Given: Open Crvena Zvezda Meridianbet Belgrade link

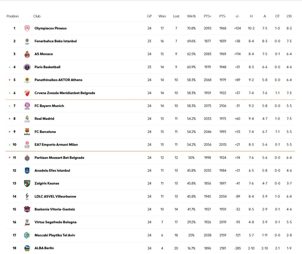Looking at the screenshot, I should point(65,93).
